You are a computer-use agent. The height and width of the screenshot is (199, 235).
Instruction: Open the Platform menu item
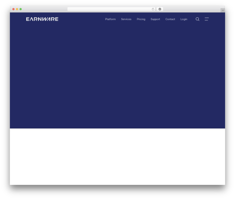[x=110, y=19]
